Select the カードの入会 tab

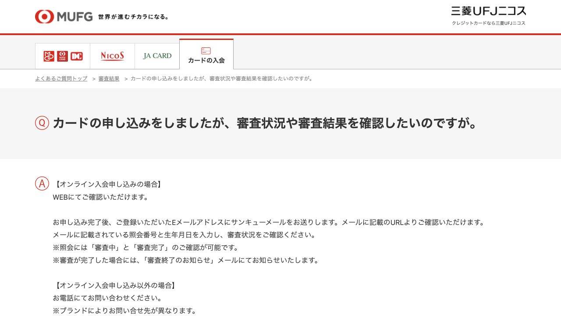coord(206,54)
